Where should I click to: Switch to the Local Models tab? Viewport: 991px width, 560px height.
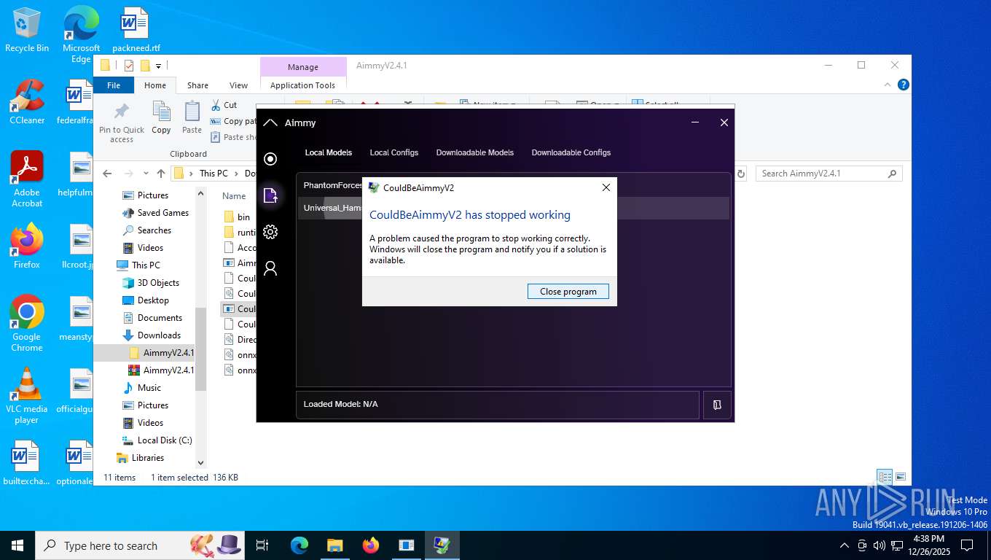(x=329, y=152)
